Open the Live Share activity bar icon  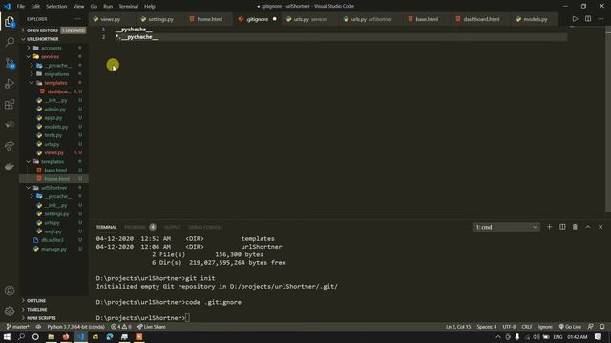pyautogui.click(x=10, y=146)
